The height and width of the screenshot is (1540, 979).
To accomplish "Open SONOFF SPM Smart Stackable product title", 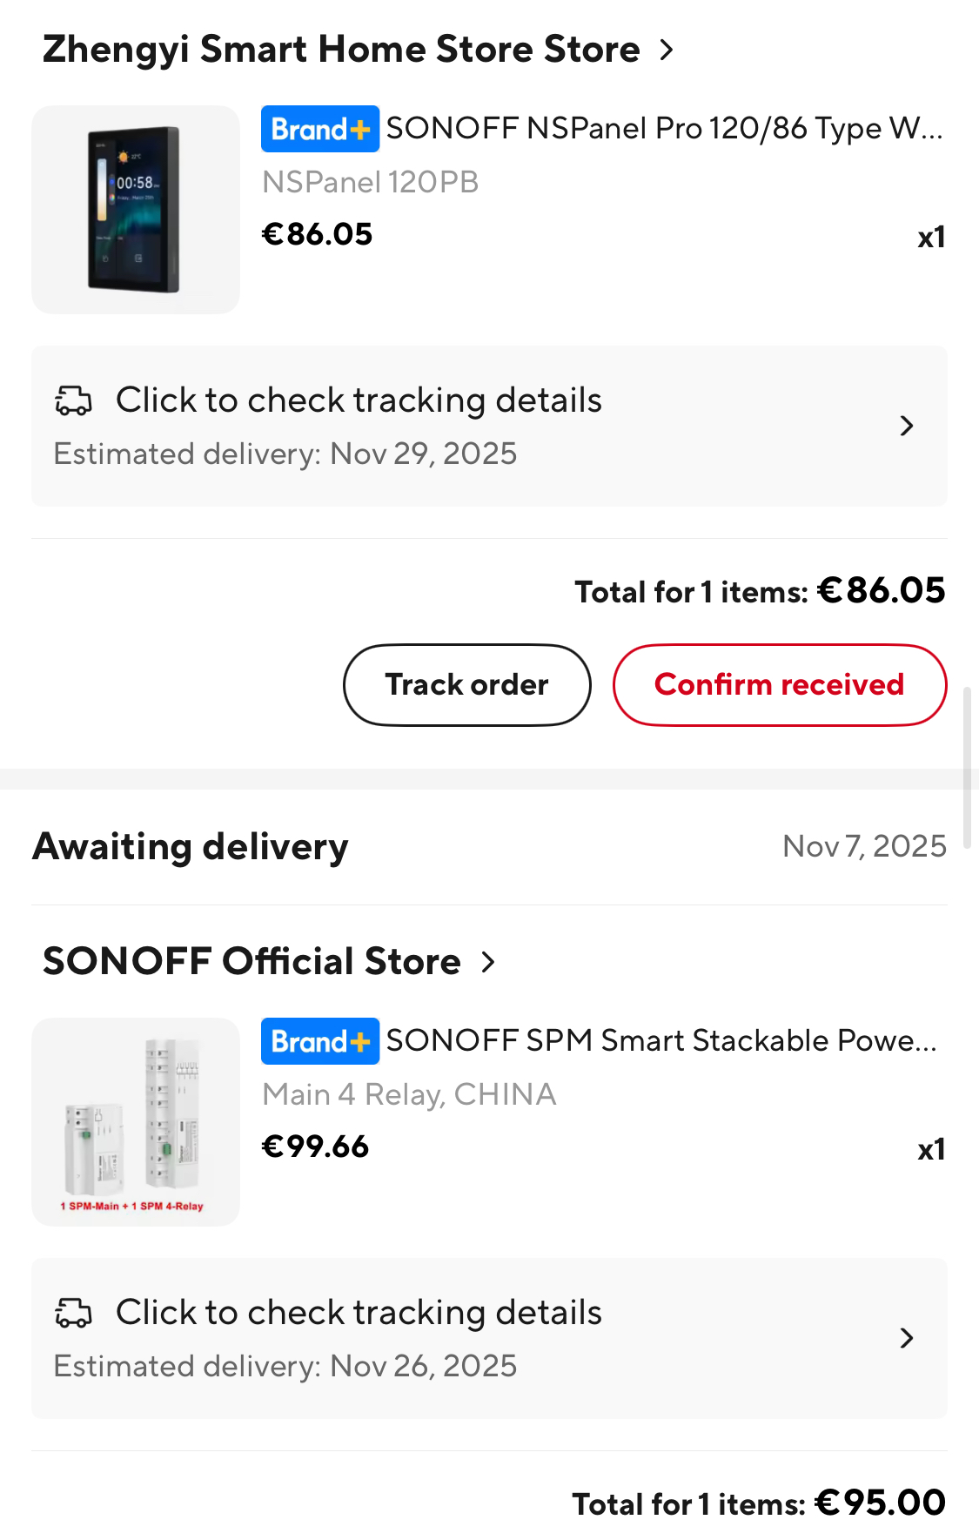I will (661, 1041).
